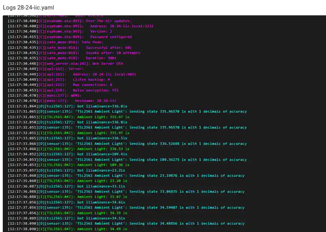Click the "Ambient Light: 336.53 lx" info line

coord(103,149)
